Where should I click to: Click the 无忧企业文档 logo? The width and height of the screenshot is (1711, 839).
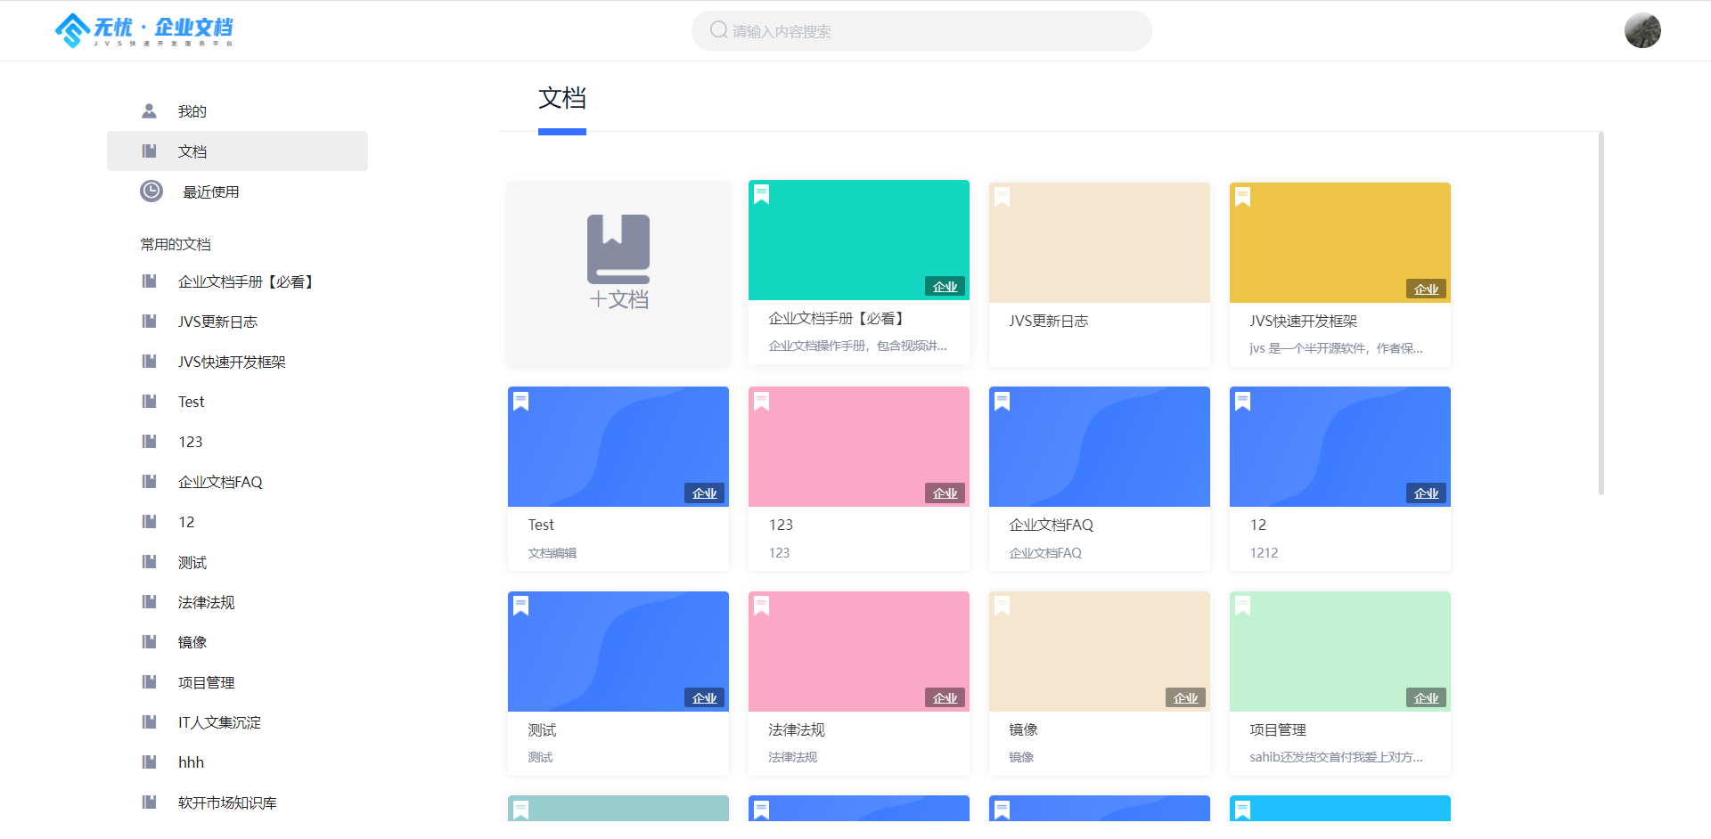point(144,30)
